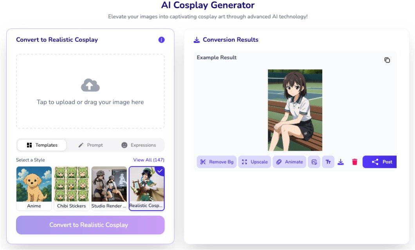Click the download icon beside Conversion Results heading

[197, 40]
